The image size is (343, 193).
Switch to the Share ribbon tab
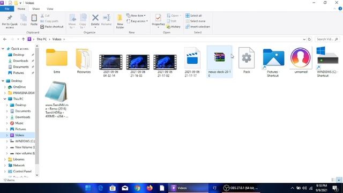(36, 9)
